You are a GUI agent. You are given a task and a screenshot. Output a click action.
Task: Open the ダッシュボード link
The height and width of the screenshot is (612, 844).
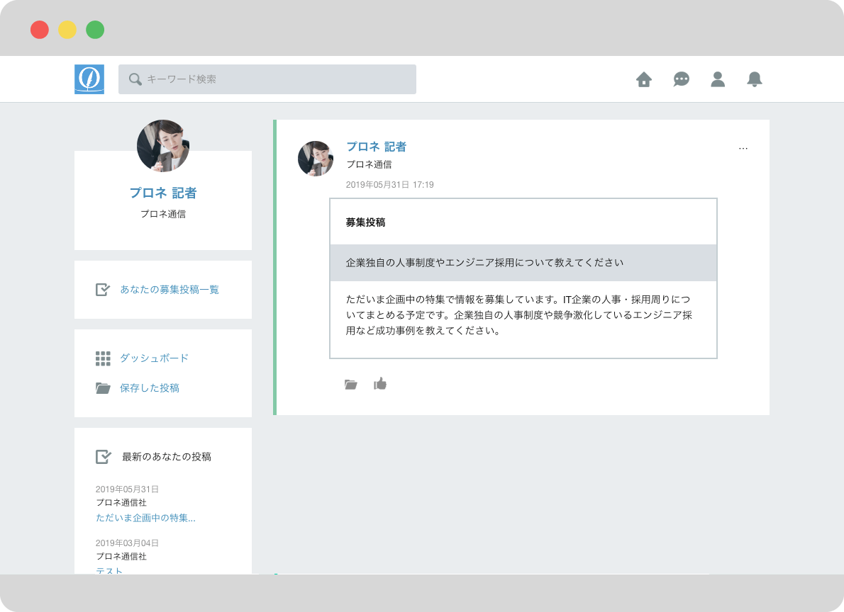tap(154, 358)
